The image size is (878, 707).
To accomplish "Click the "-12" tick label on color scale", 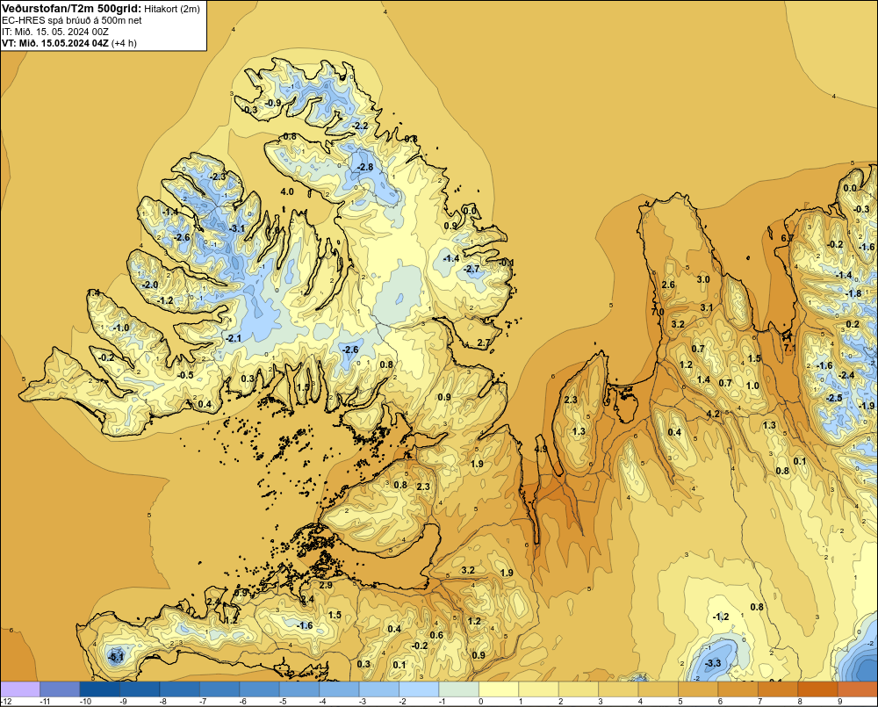I will [x=6, y=702].
